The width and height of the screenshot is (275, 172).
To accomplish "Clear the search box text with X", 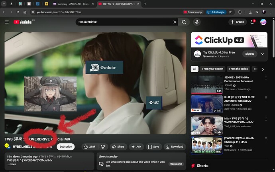I will click(x=175, y=22).
